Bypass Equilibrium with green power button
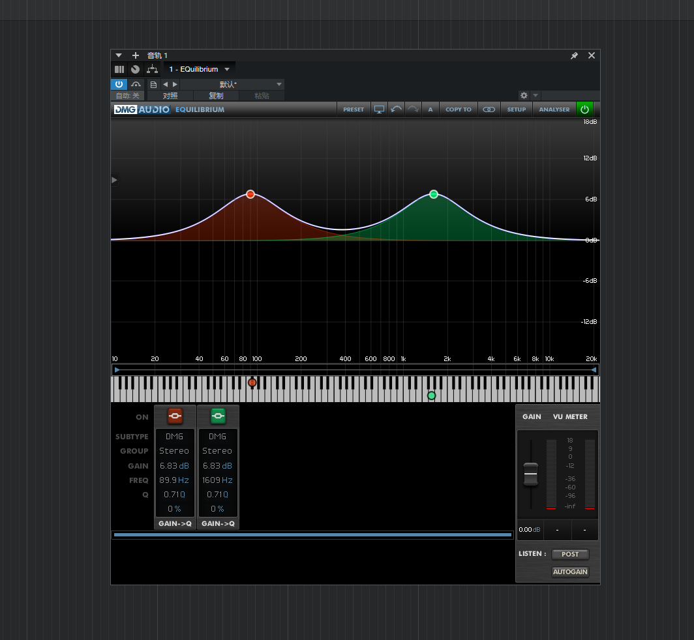This screenshot has height=640, width=694. (584, 109)
